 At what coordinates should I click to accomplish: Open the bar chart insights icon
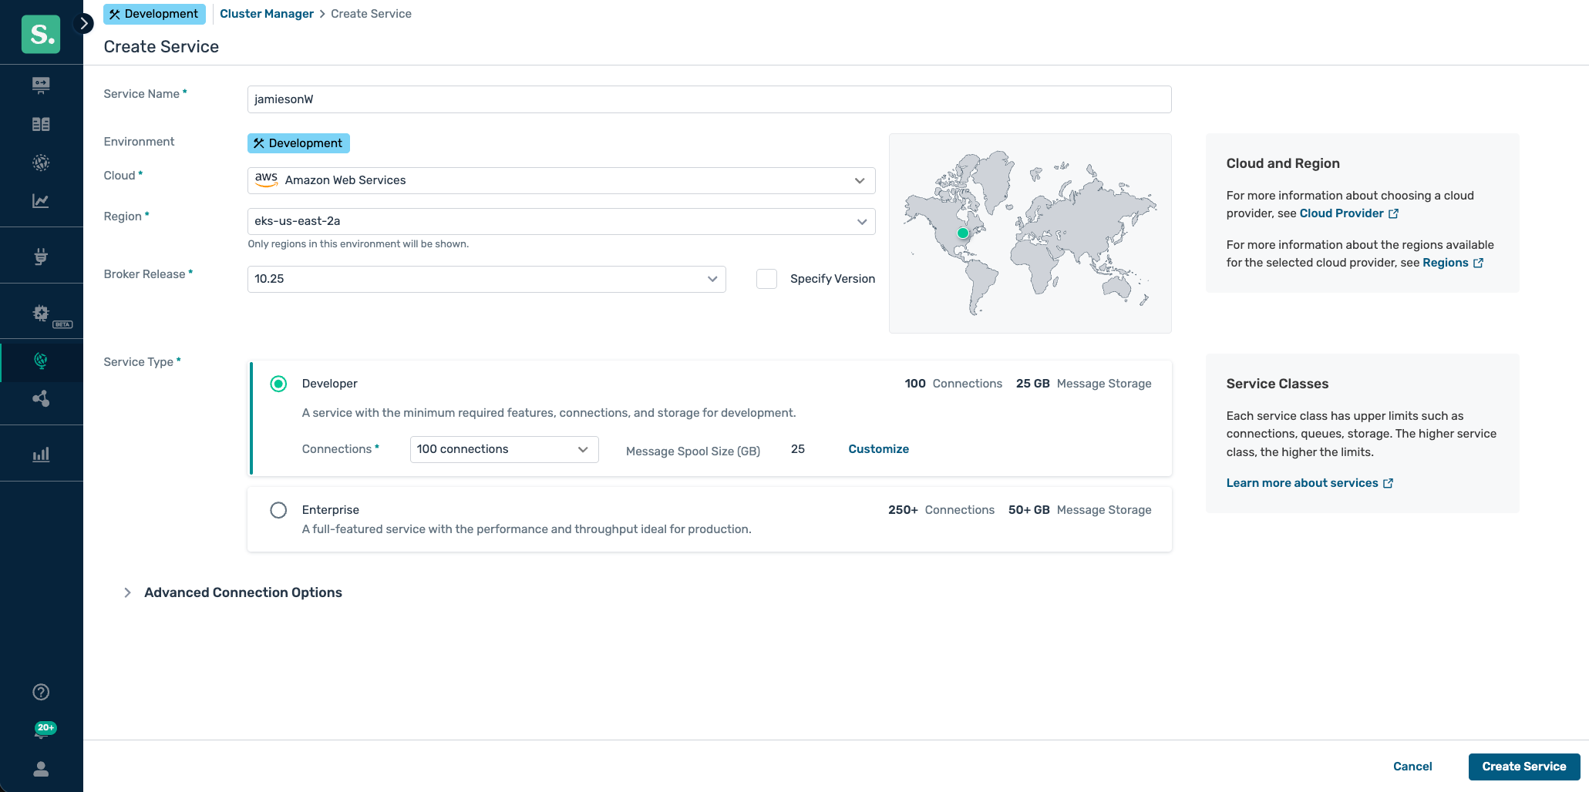click(x=41, y=455)
